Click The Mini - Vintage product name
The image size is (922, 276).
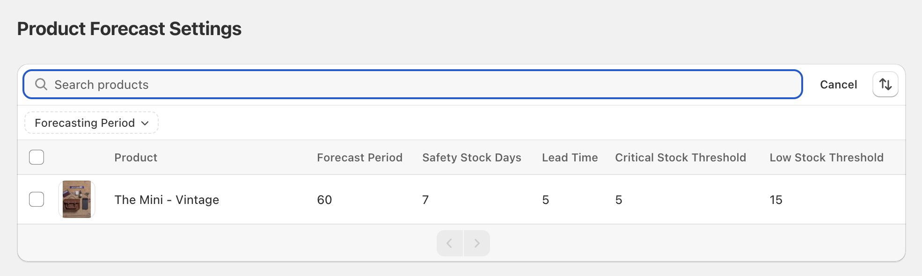(167, 200)
